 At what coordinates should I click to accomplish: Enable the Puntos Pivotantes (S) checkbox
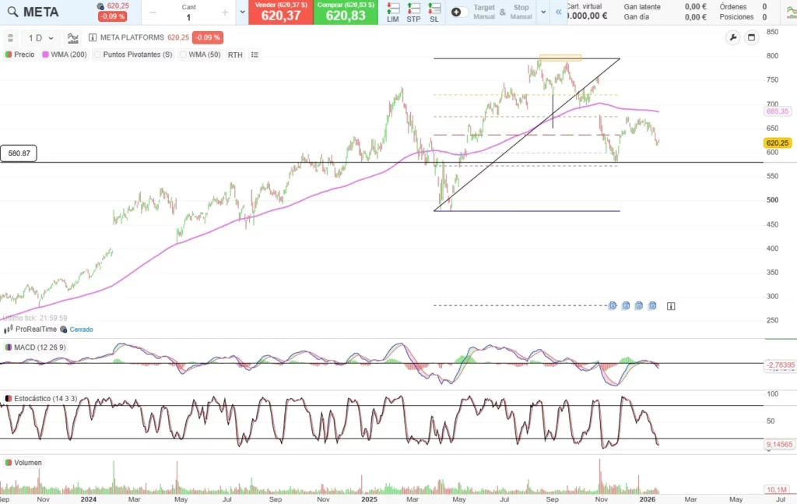point(97,55)
